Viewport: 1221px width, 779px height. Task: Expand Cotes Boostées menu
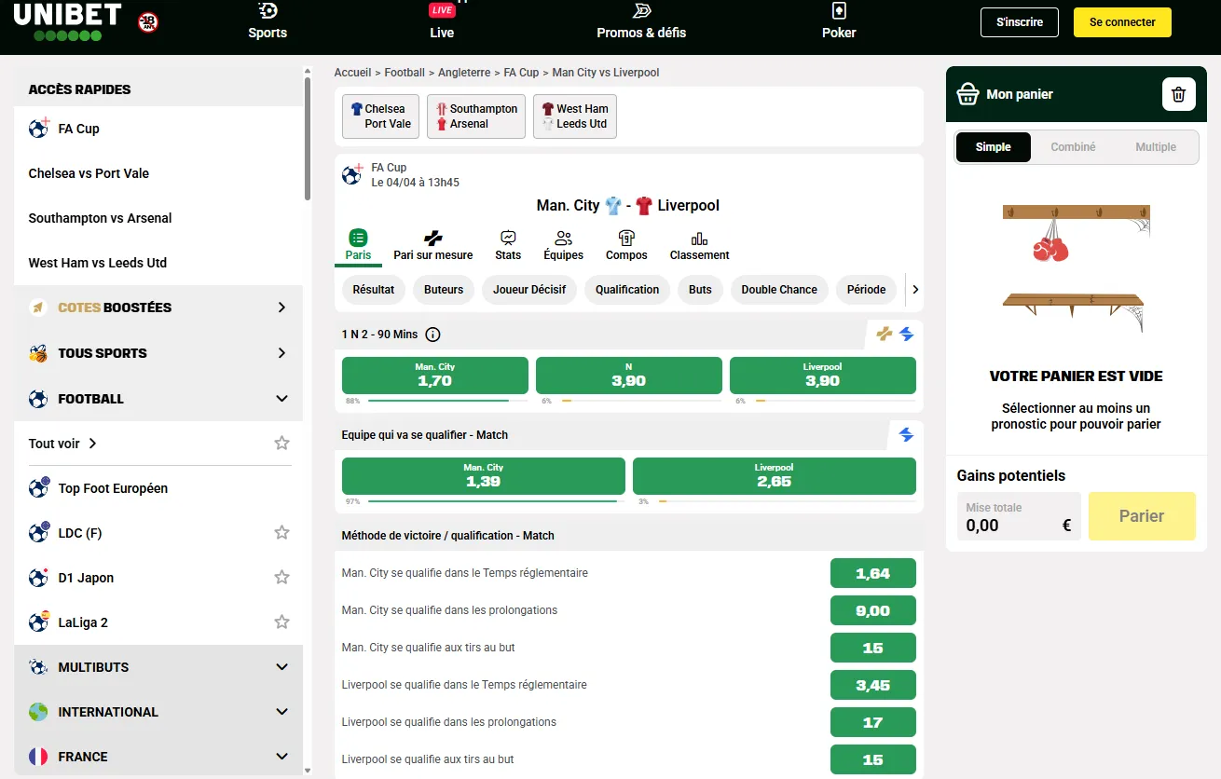click(158, 307)
